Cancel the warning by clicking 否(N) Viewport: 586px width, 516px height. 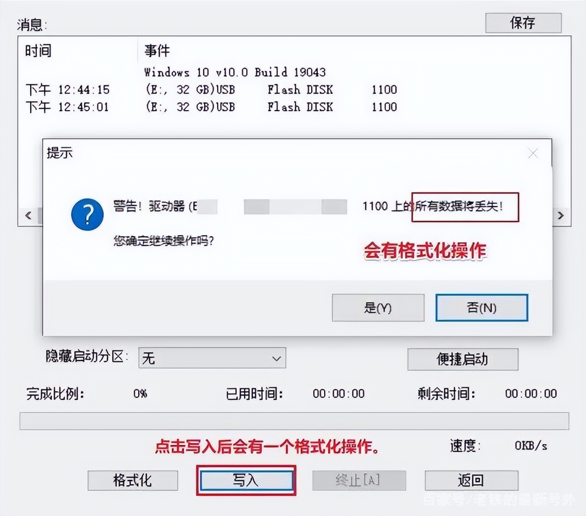[x=481, y=308]
